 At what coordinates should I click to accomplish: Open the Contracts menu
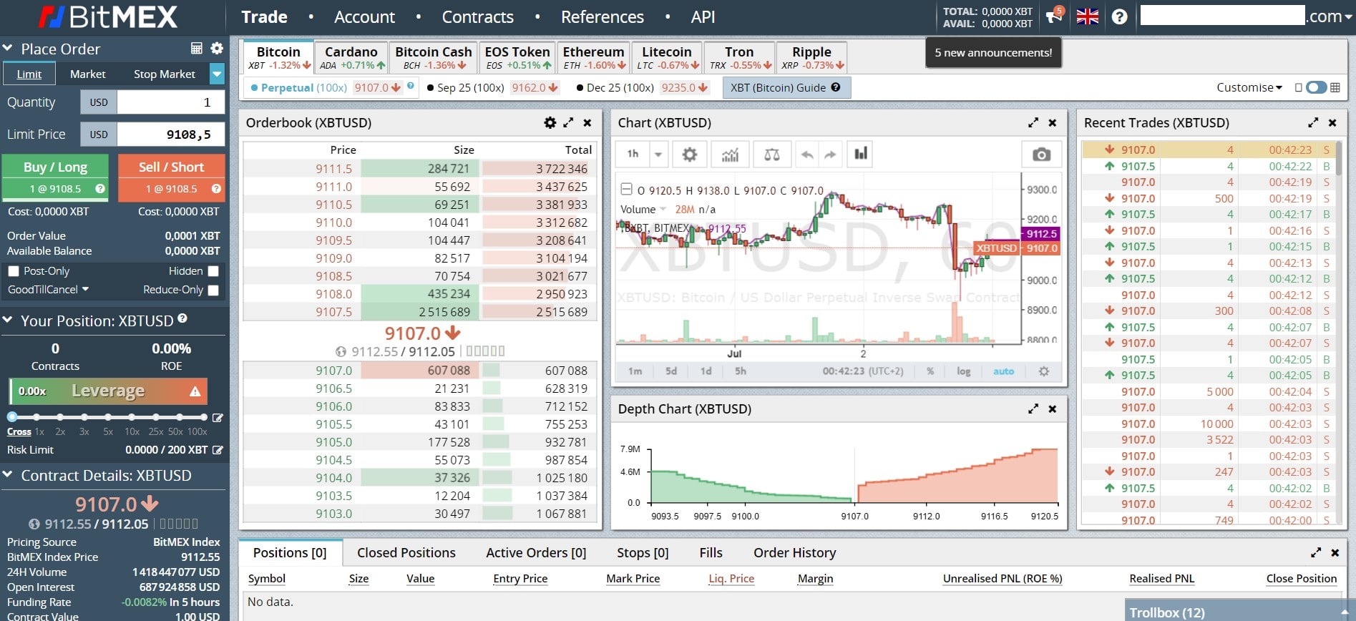pos(477,16)
